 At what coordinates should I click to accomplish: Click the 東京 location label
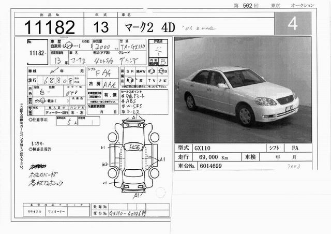[x=276, y=6]
